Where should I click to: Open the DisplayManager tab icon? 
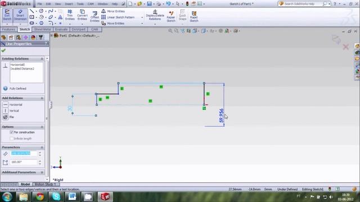point(33,38)
